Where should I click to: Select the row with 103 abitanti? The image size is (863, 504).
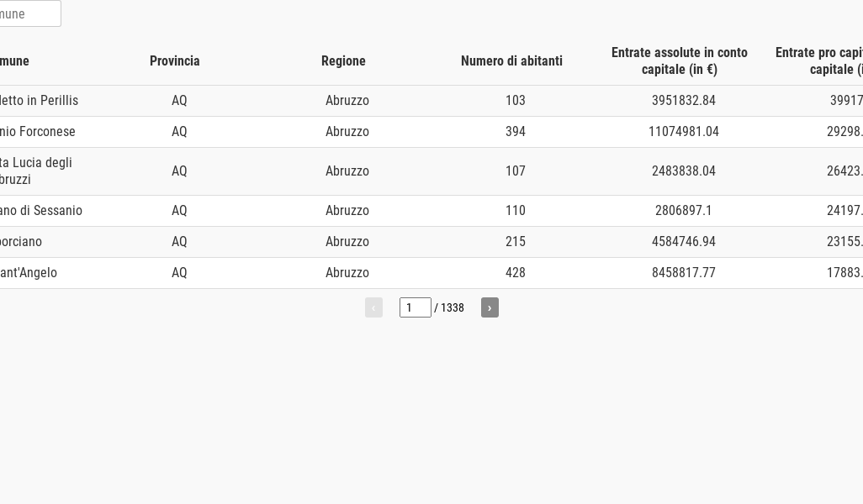click(x=431, y=101)
